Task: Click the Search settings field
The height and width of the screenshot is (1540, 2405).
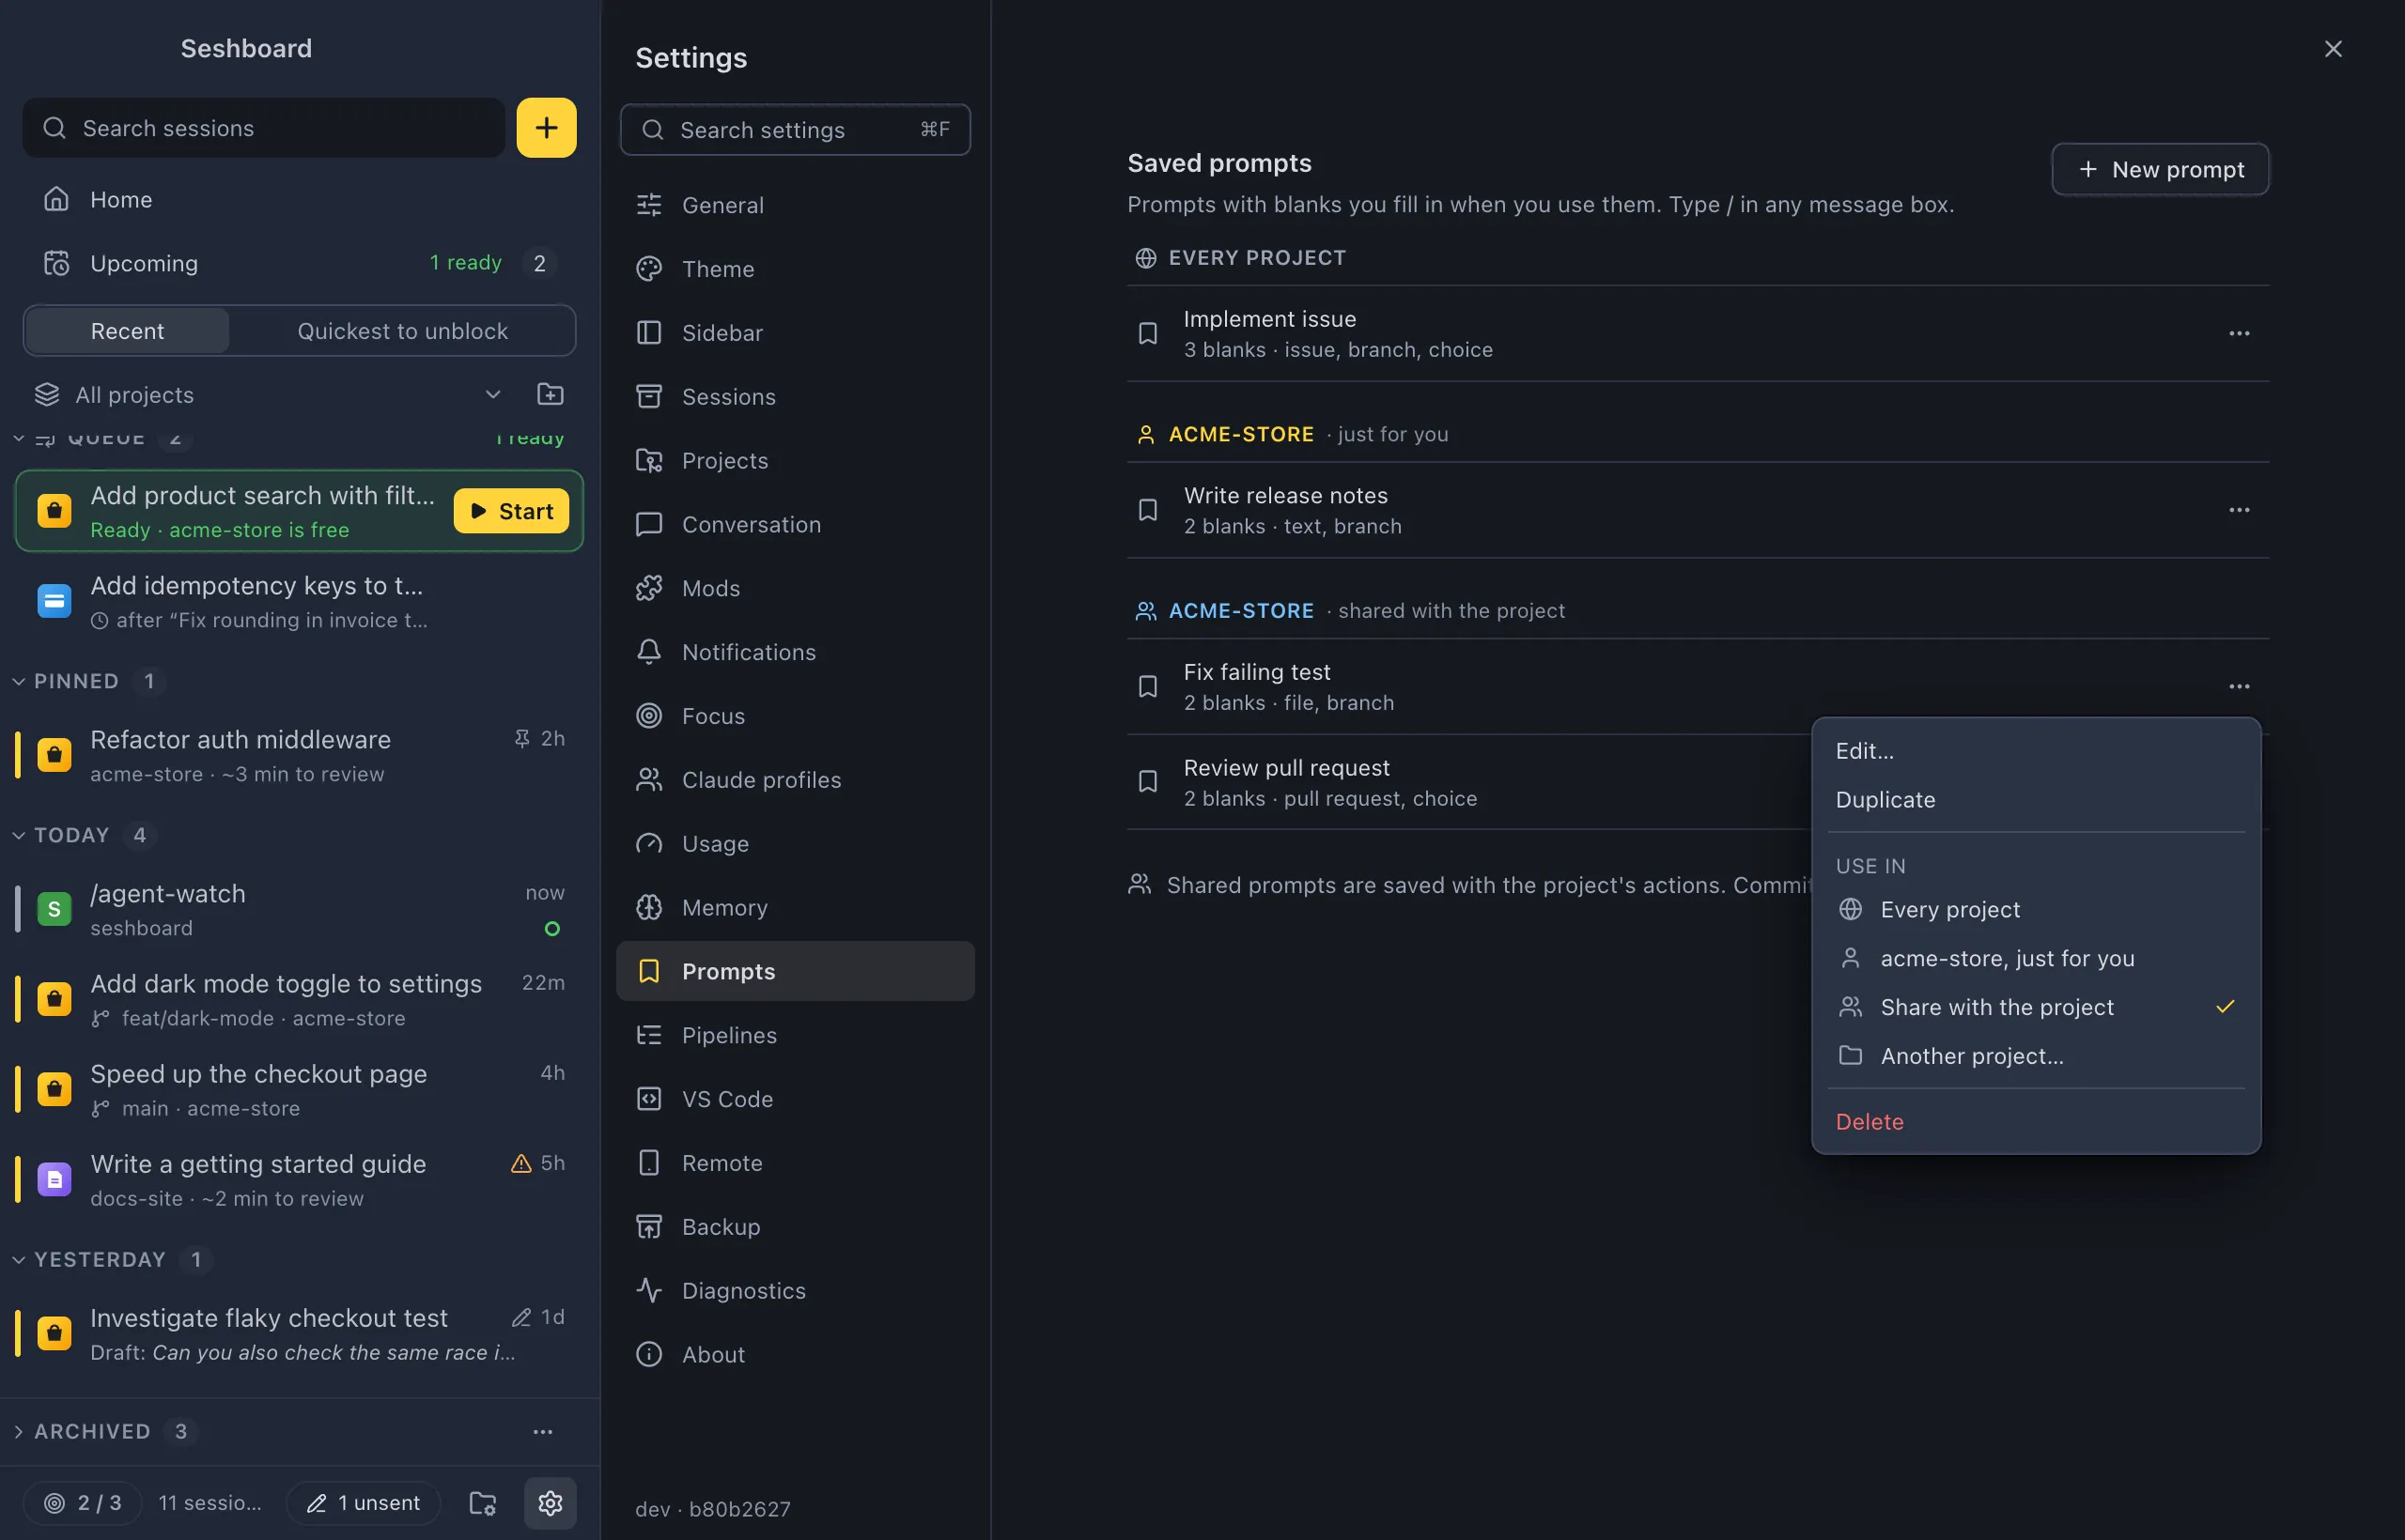Action: coord(796,130)
